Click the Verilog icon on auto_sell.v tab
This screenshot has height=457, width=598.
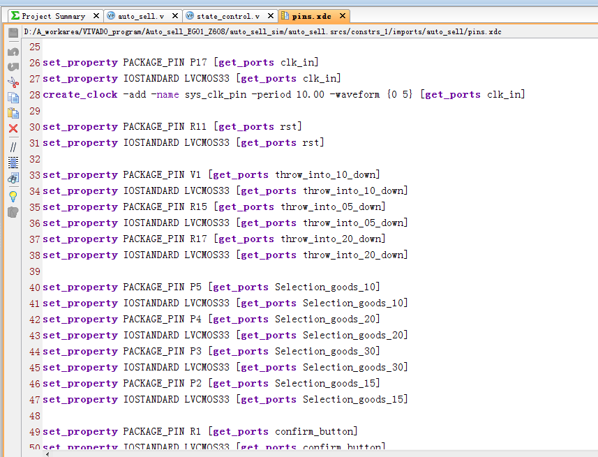pyautogui.click(x=111, y=15)
